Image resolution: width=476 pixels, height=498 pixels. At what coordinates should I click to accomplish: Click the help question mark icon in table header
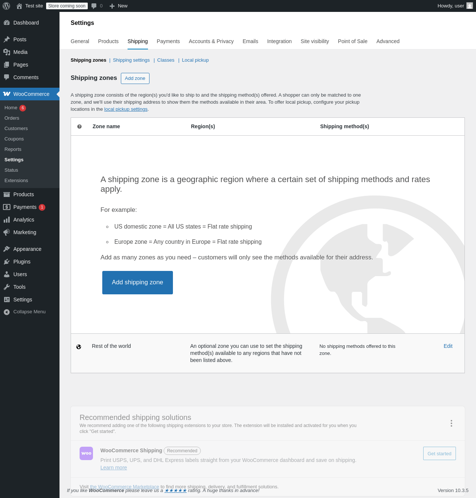tap(79, 127)
